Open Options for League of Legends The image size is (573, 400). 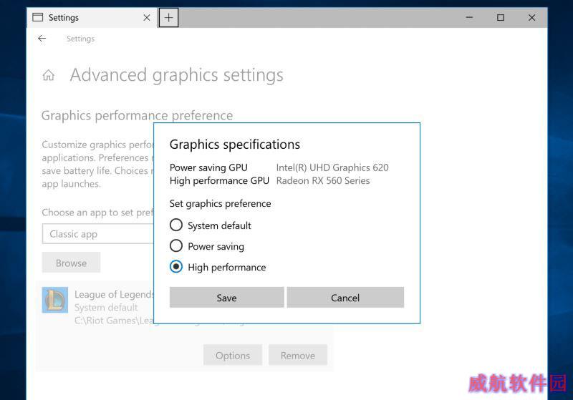[233, 355]
